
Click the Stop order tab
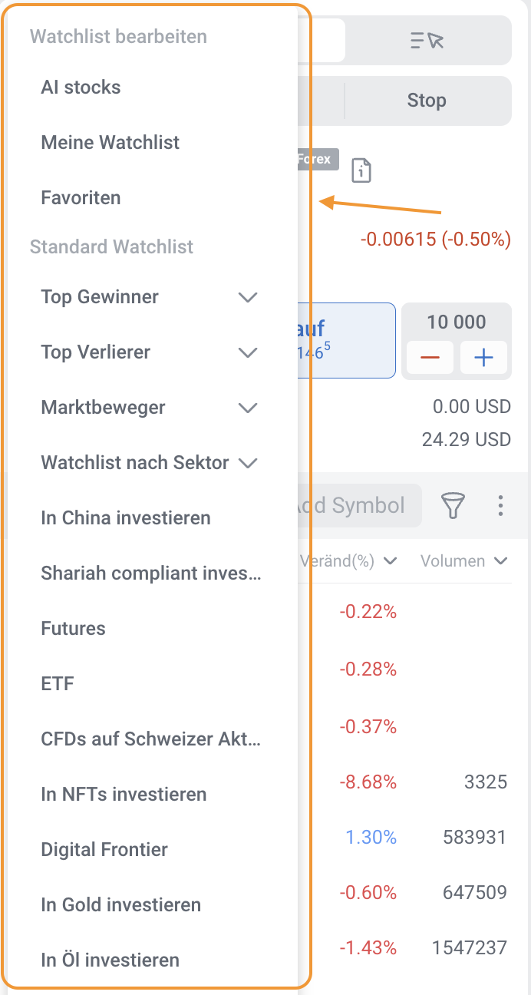[427, 101]
